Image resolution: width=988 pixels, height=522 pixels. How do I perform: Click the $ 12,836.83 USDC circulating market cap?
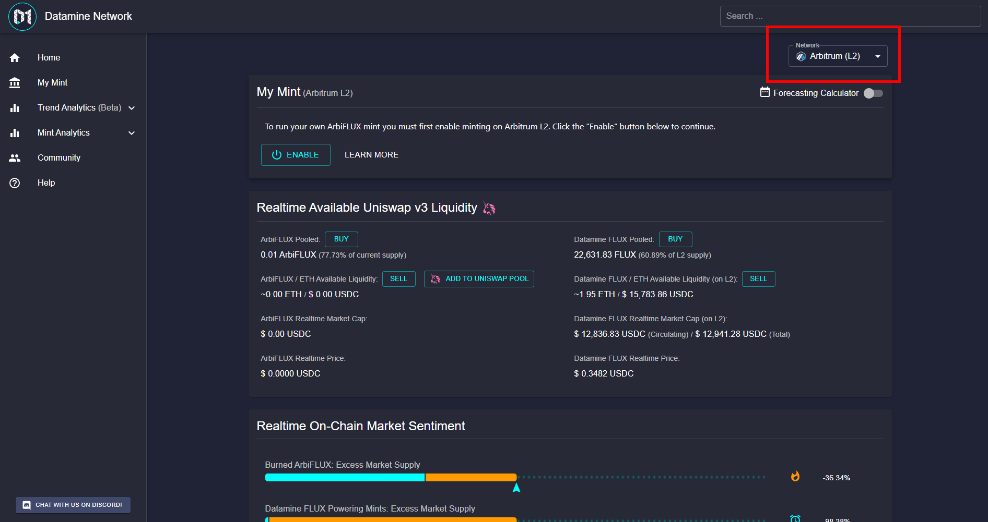click(x=609, y=334)
